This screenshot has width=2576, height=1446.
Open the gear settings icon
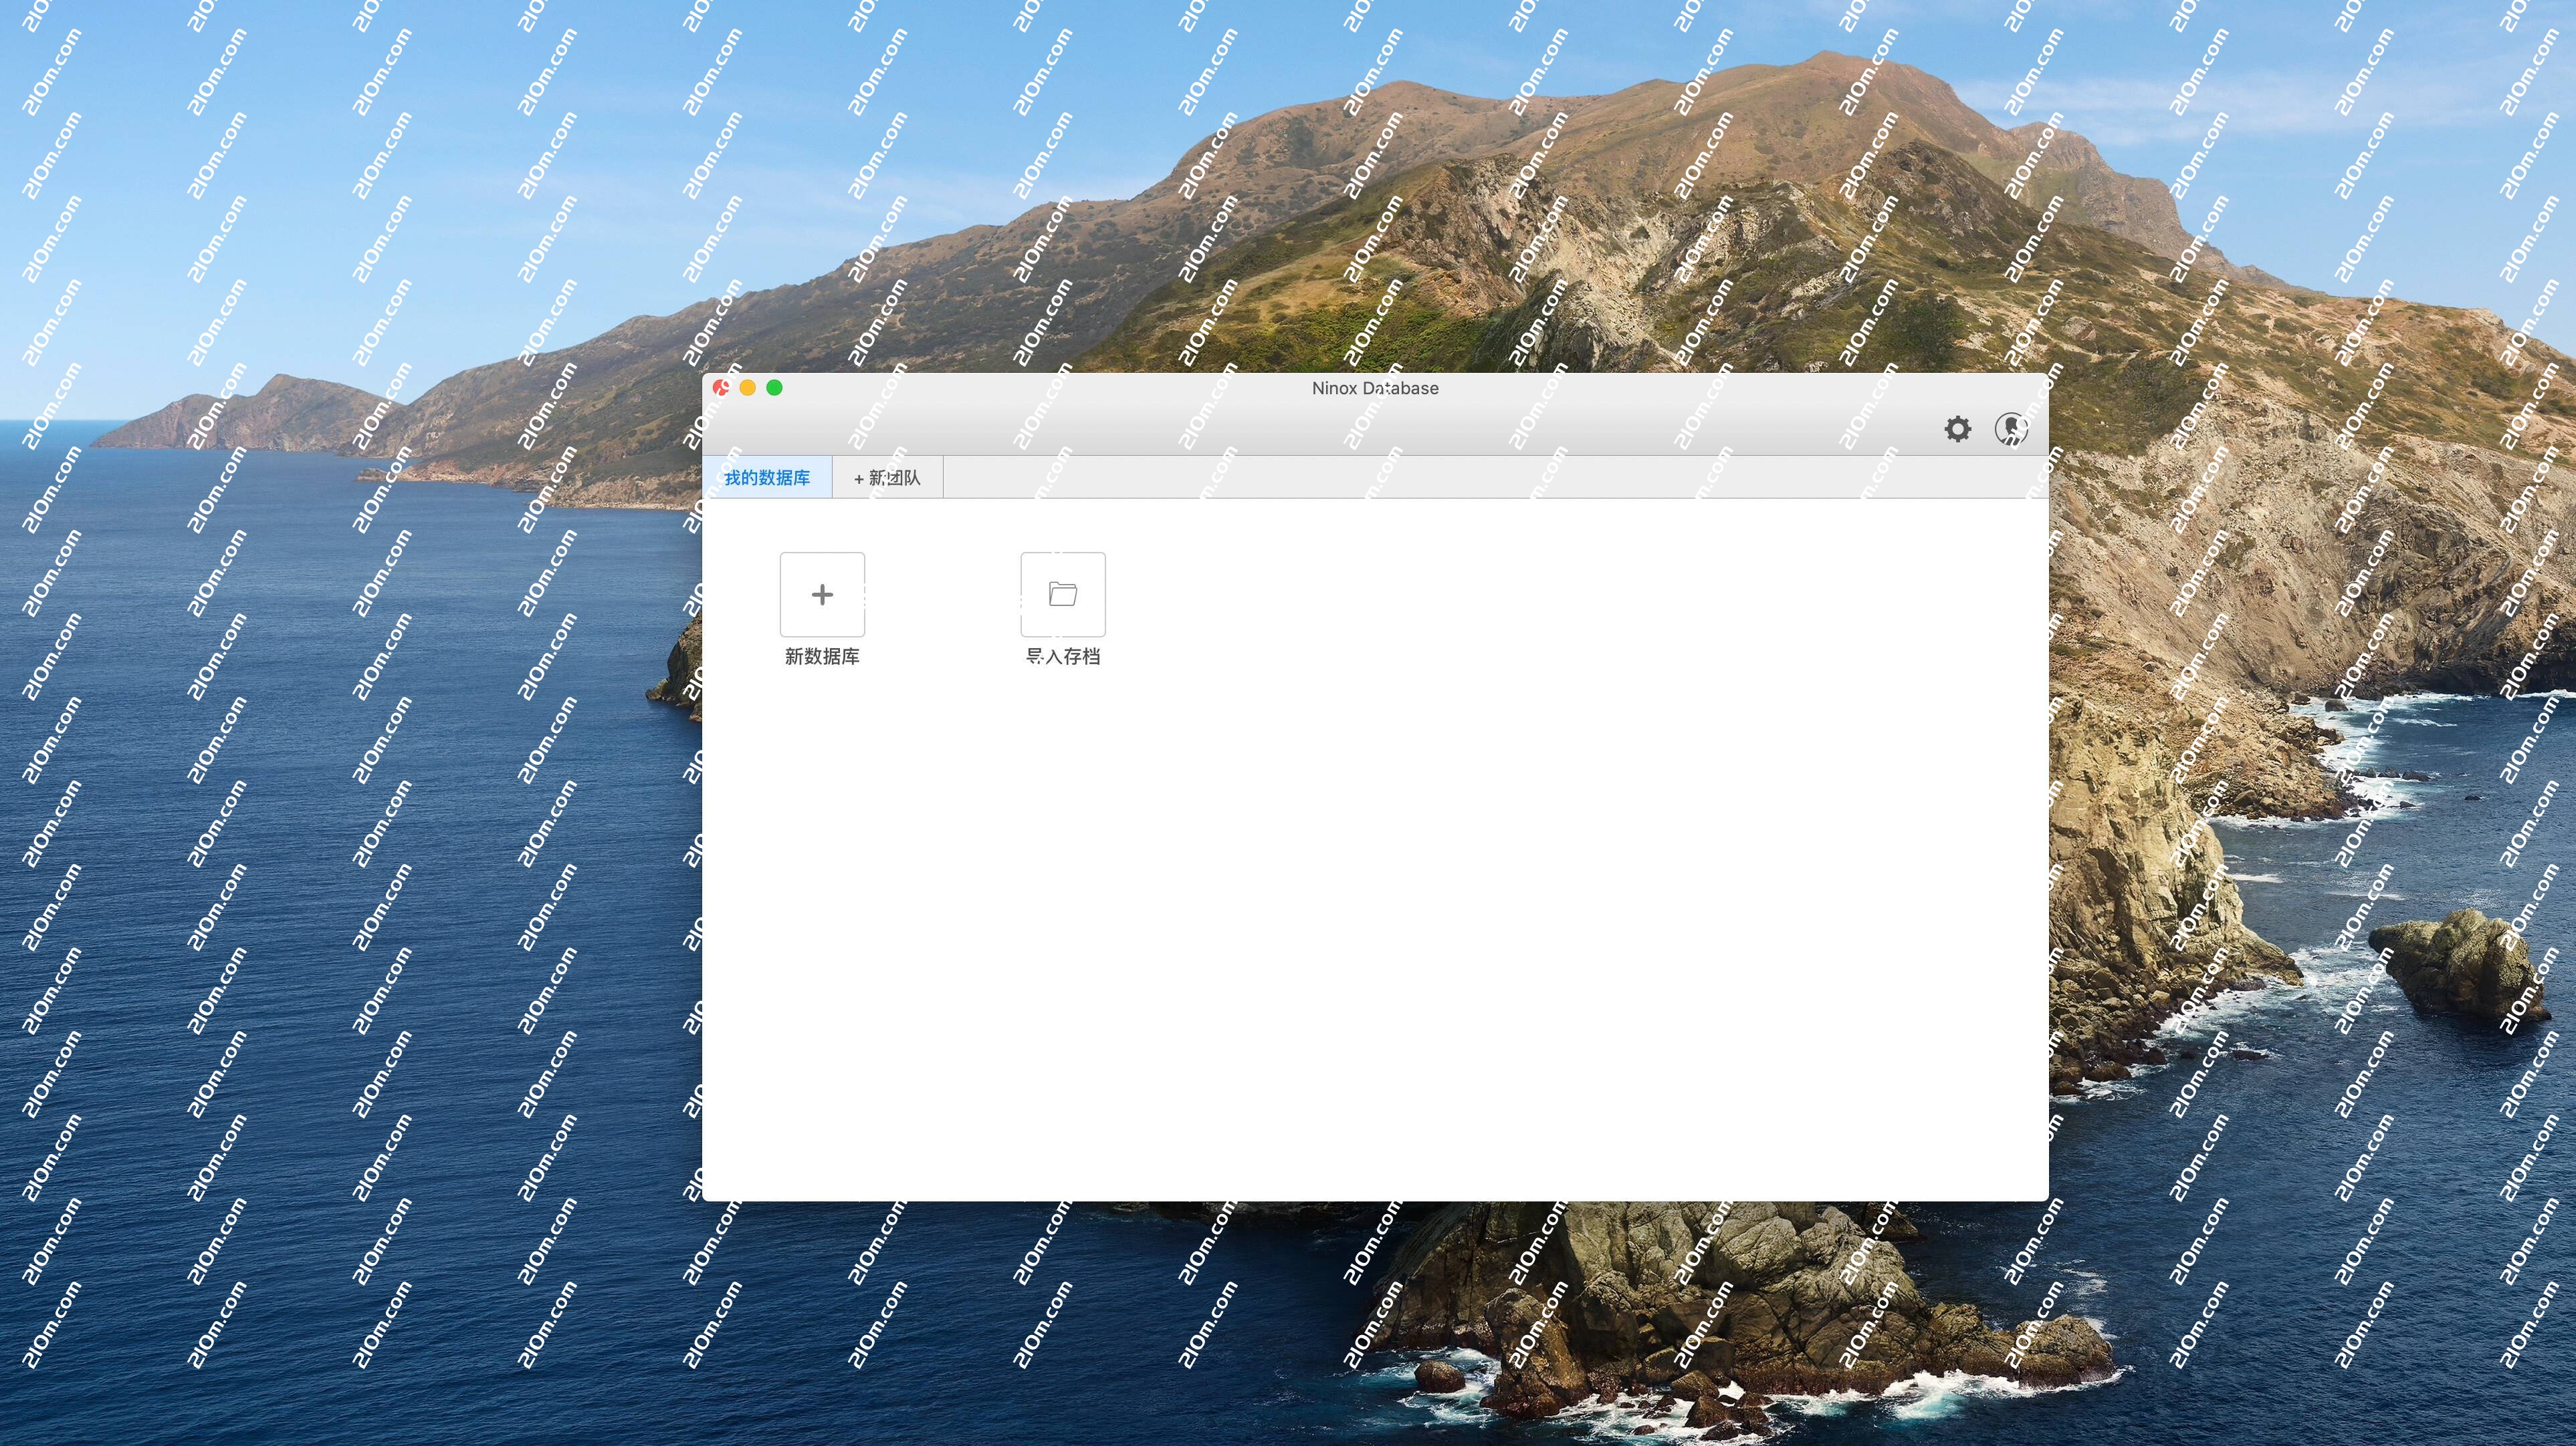point(1957,429)
